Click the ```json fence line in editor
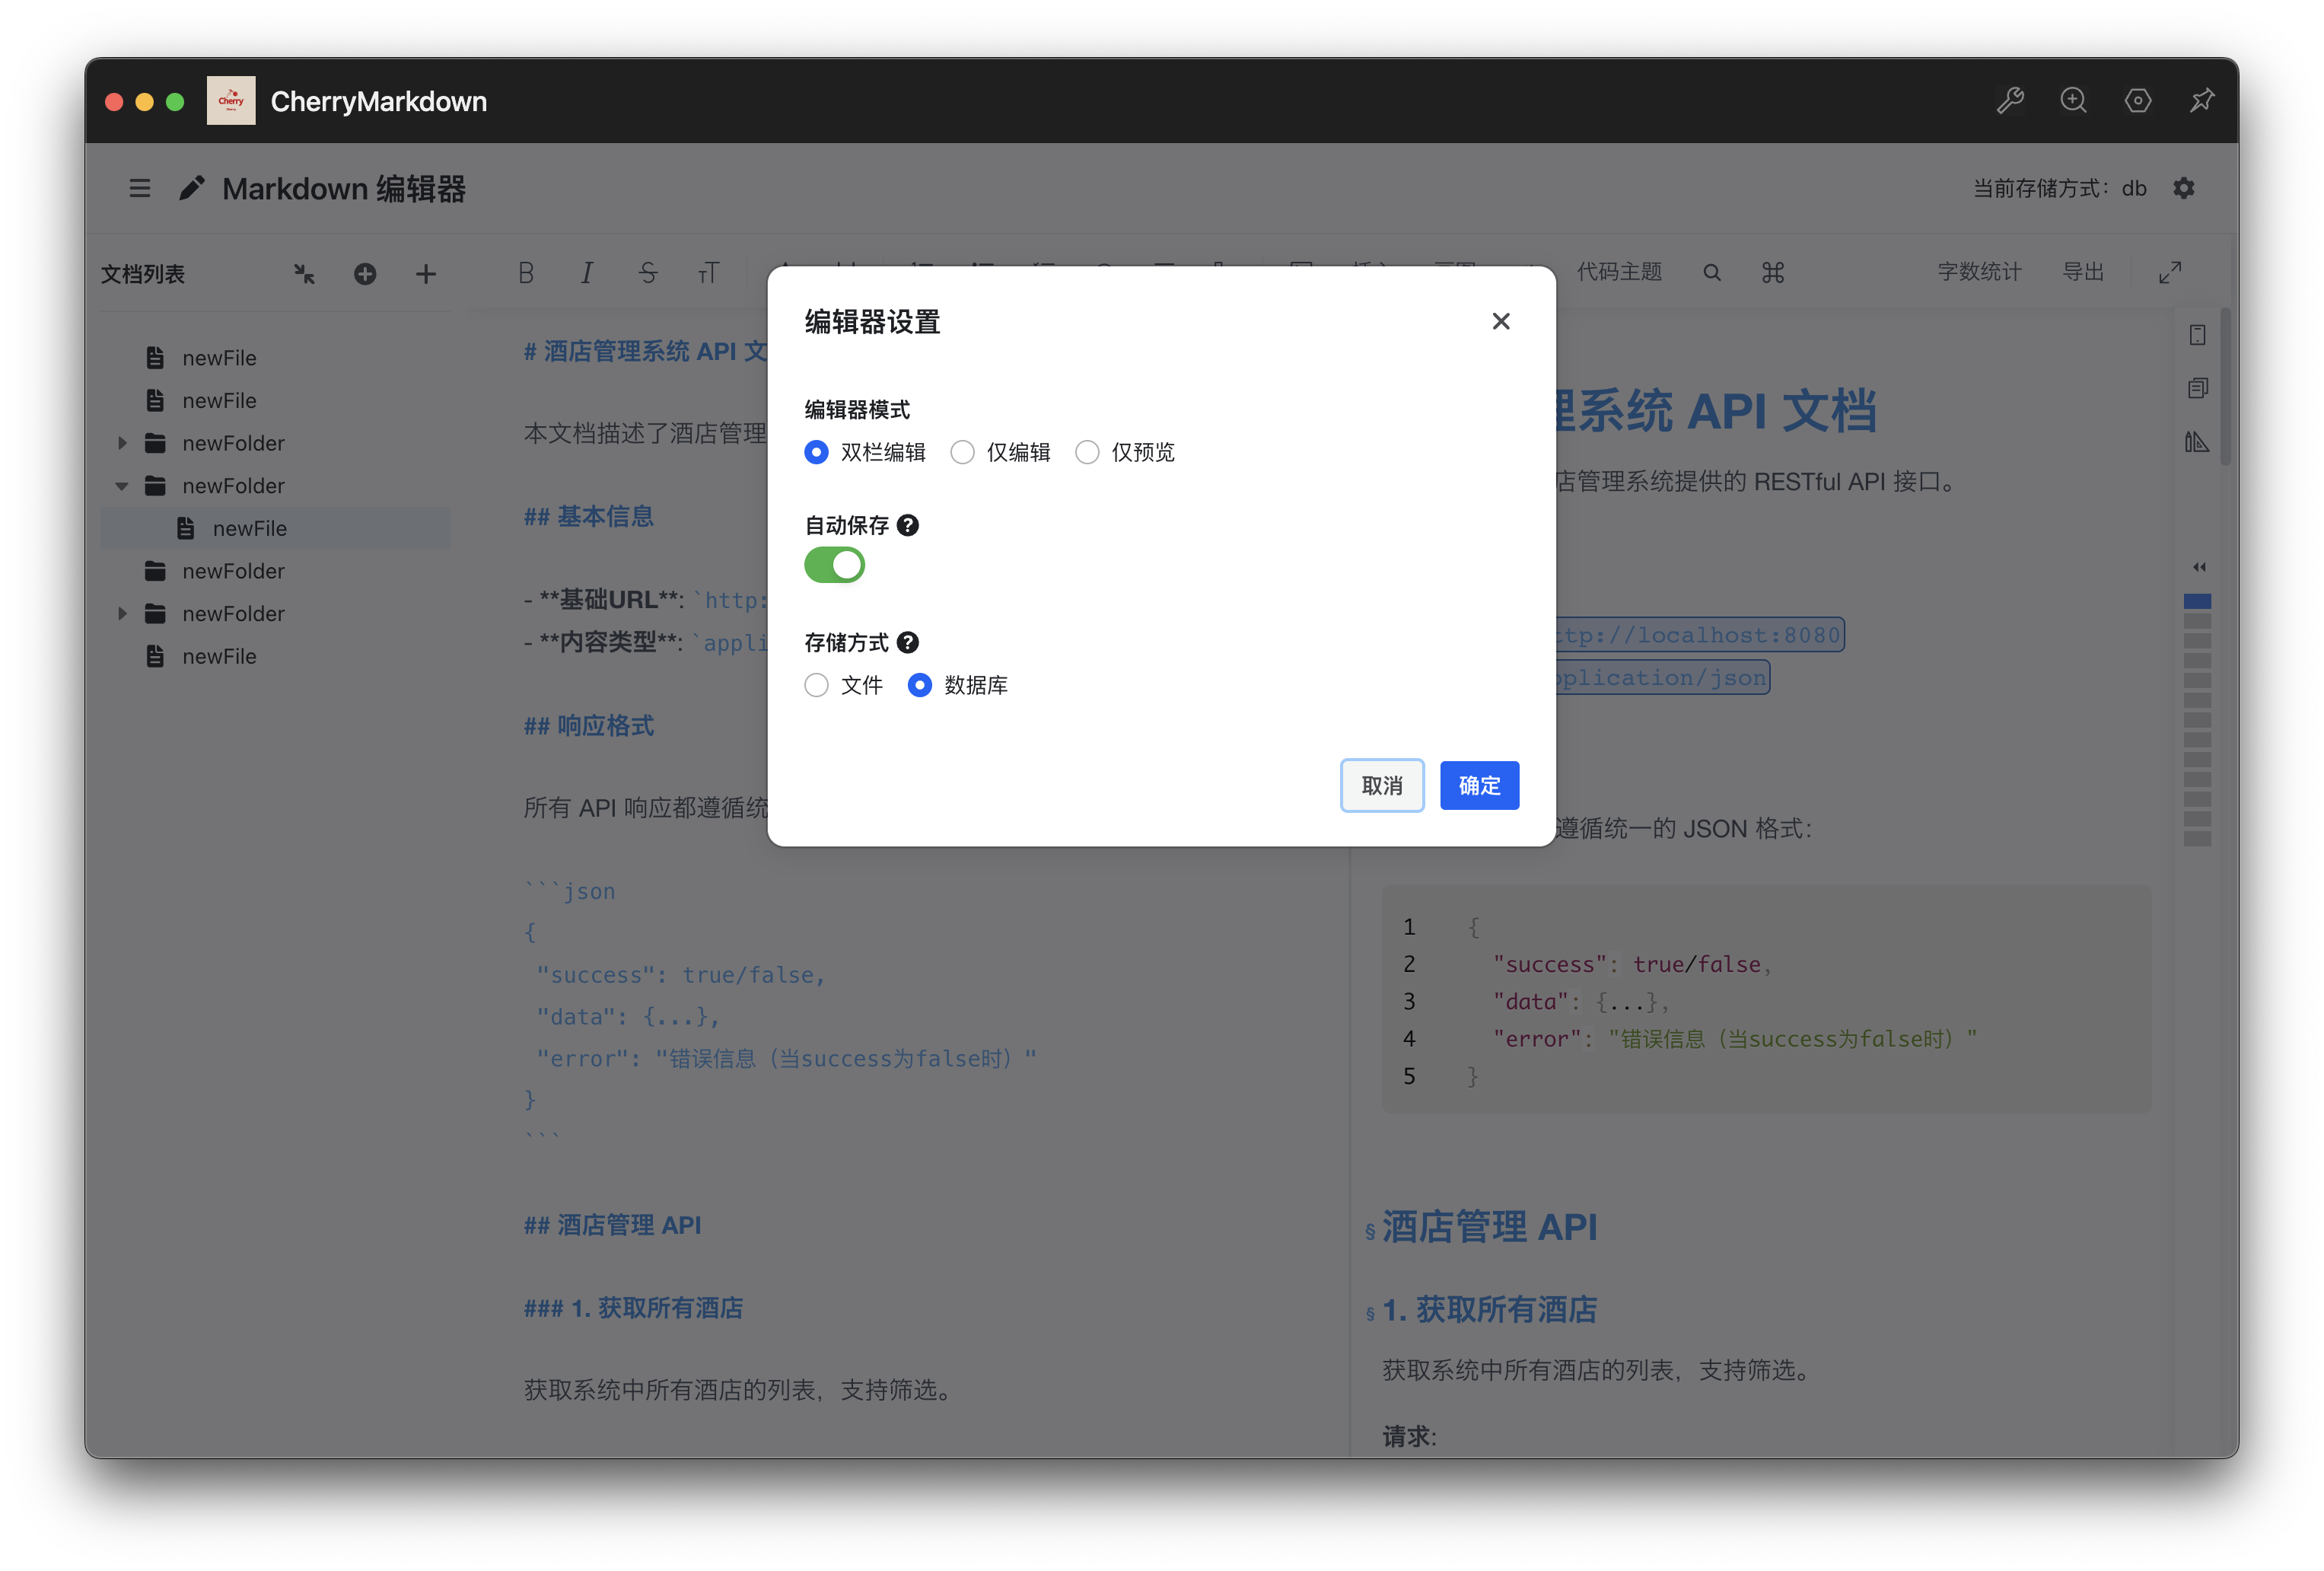The height and width of the screenshot is (1571, 2324). coord(570,891)
